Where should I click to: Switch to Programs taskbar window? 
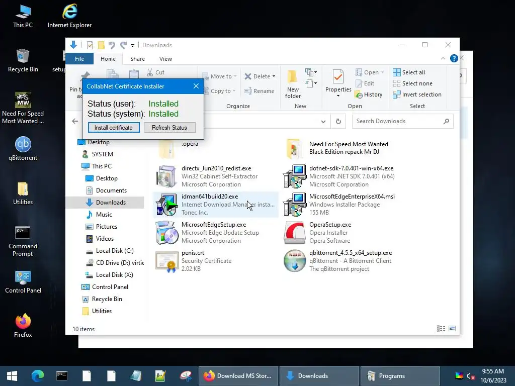coord(400,376)
